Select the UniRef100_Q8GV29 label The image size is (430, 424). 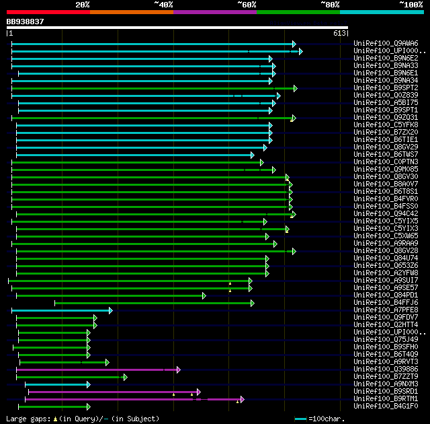(x=386, y=147)
